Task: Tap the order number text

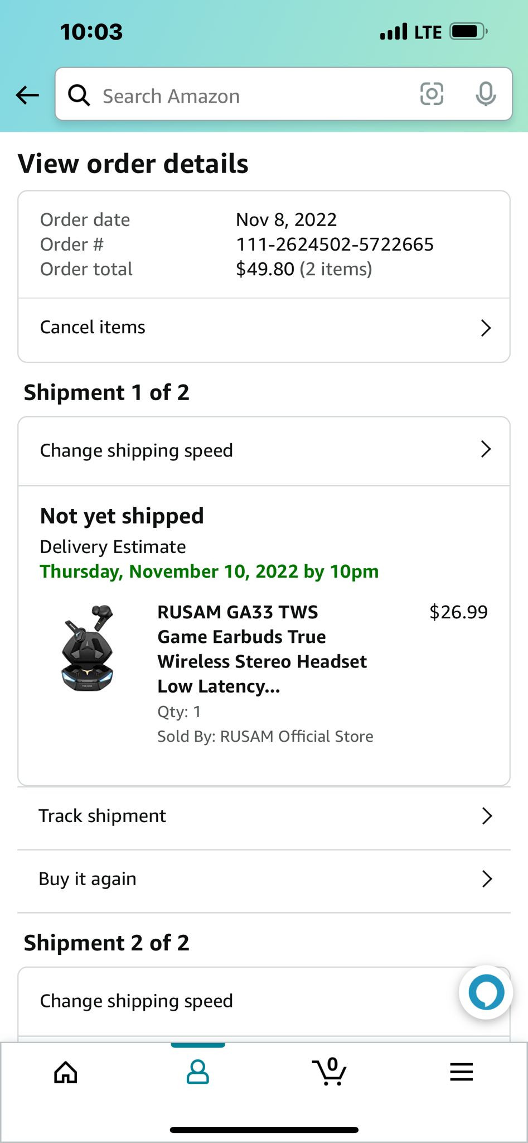Action: pyautogui.click(x=335, y=244)
